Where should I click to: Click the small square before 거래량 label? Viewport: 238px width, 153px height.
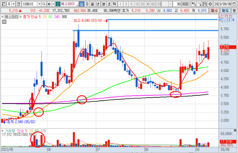2,131
